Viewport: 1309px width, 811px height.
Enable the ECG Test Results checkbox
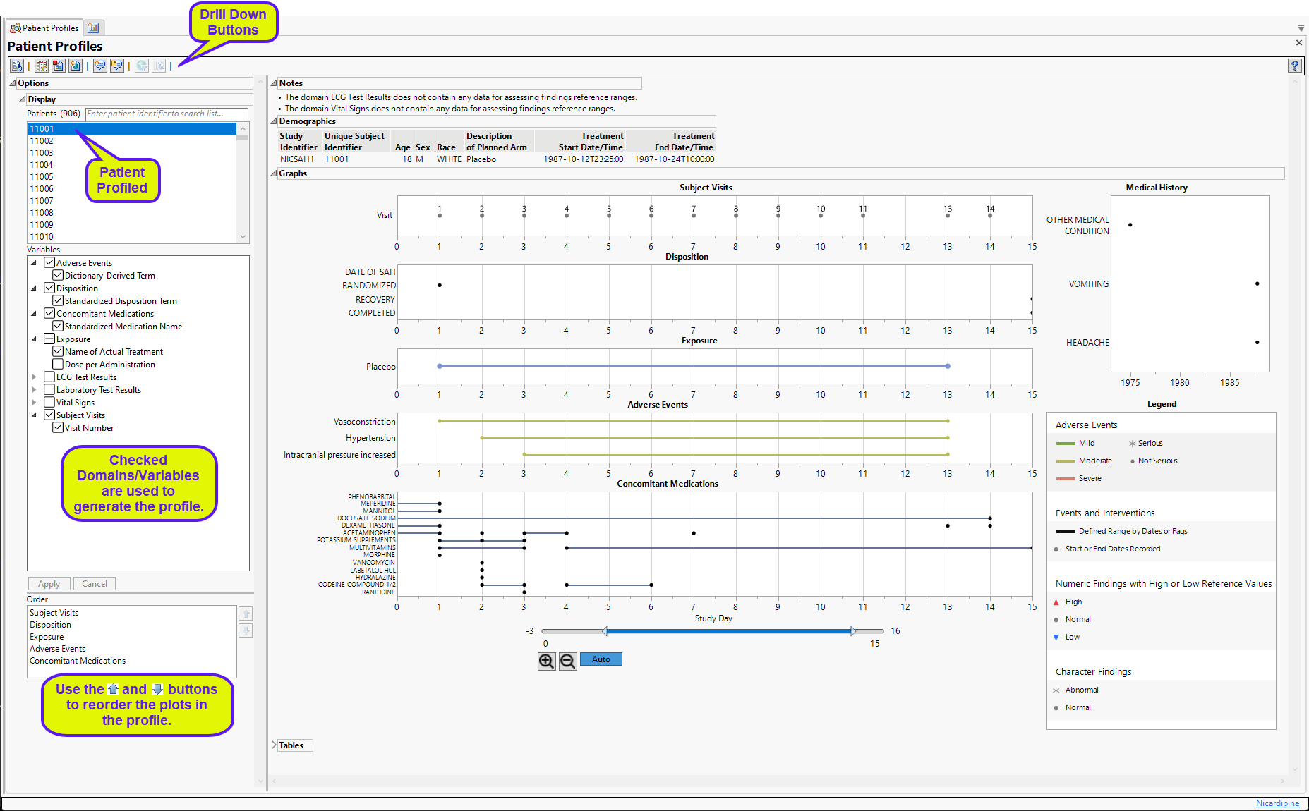click(x=49, y=377)
